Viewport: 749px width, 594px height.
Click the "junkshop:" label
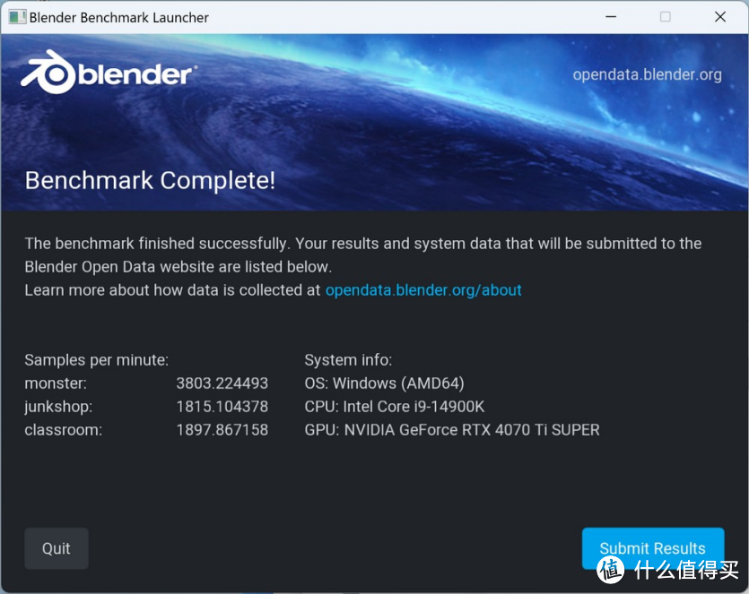[x=58, y=407]
